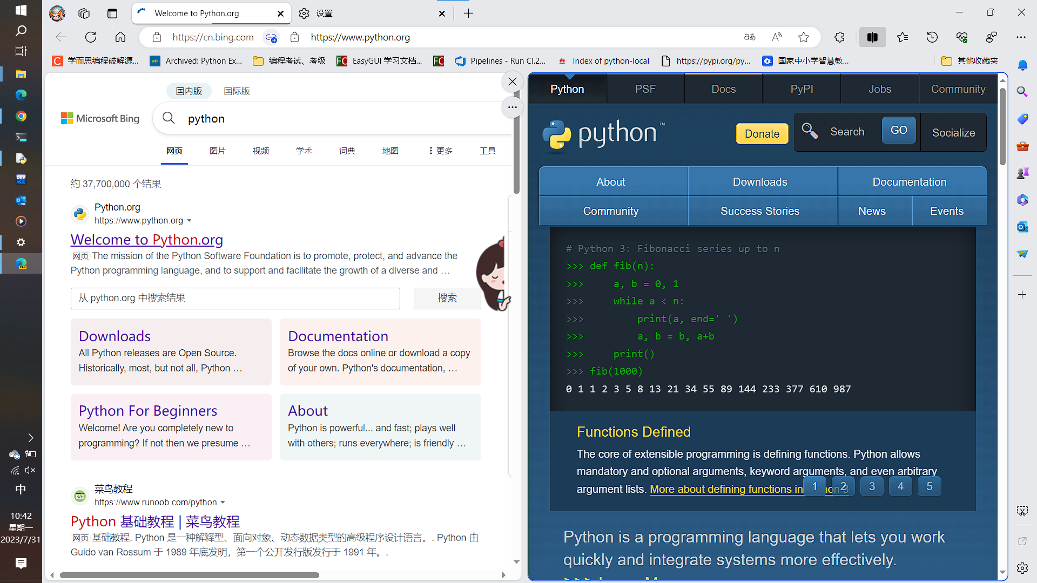The width and height of the screenshot is (1037, 583).
Task: Open the workspaces icon
Action: point(84,13)
